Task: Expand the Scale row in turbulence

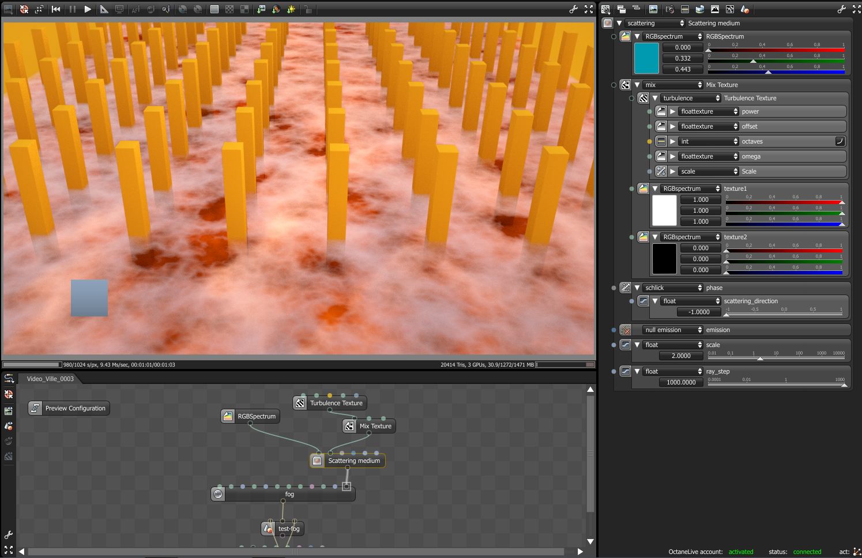Action: tap(673, 171)
